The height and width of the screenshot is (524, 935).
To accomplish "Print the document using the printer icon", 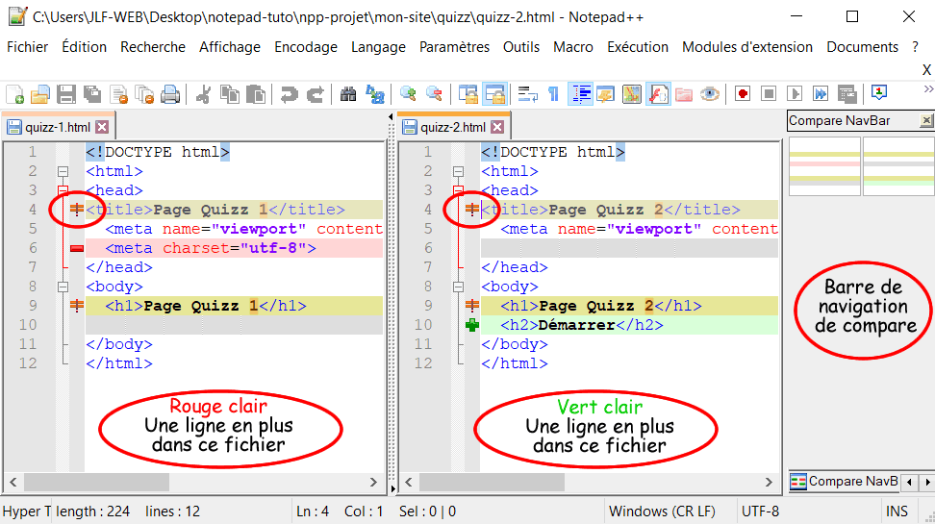I will click(x=170, y=94).
